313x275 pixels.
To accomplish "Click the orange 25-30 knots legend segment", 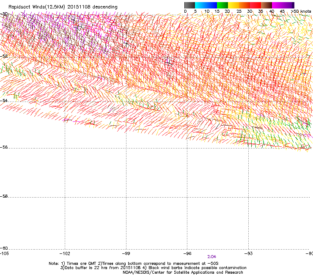I will pos(244,5).
